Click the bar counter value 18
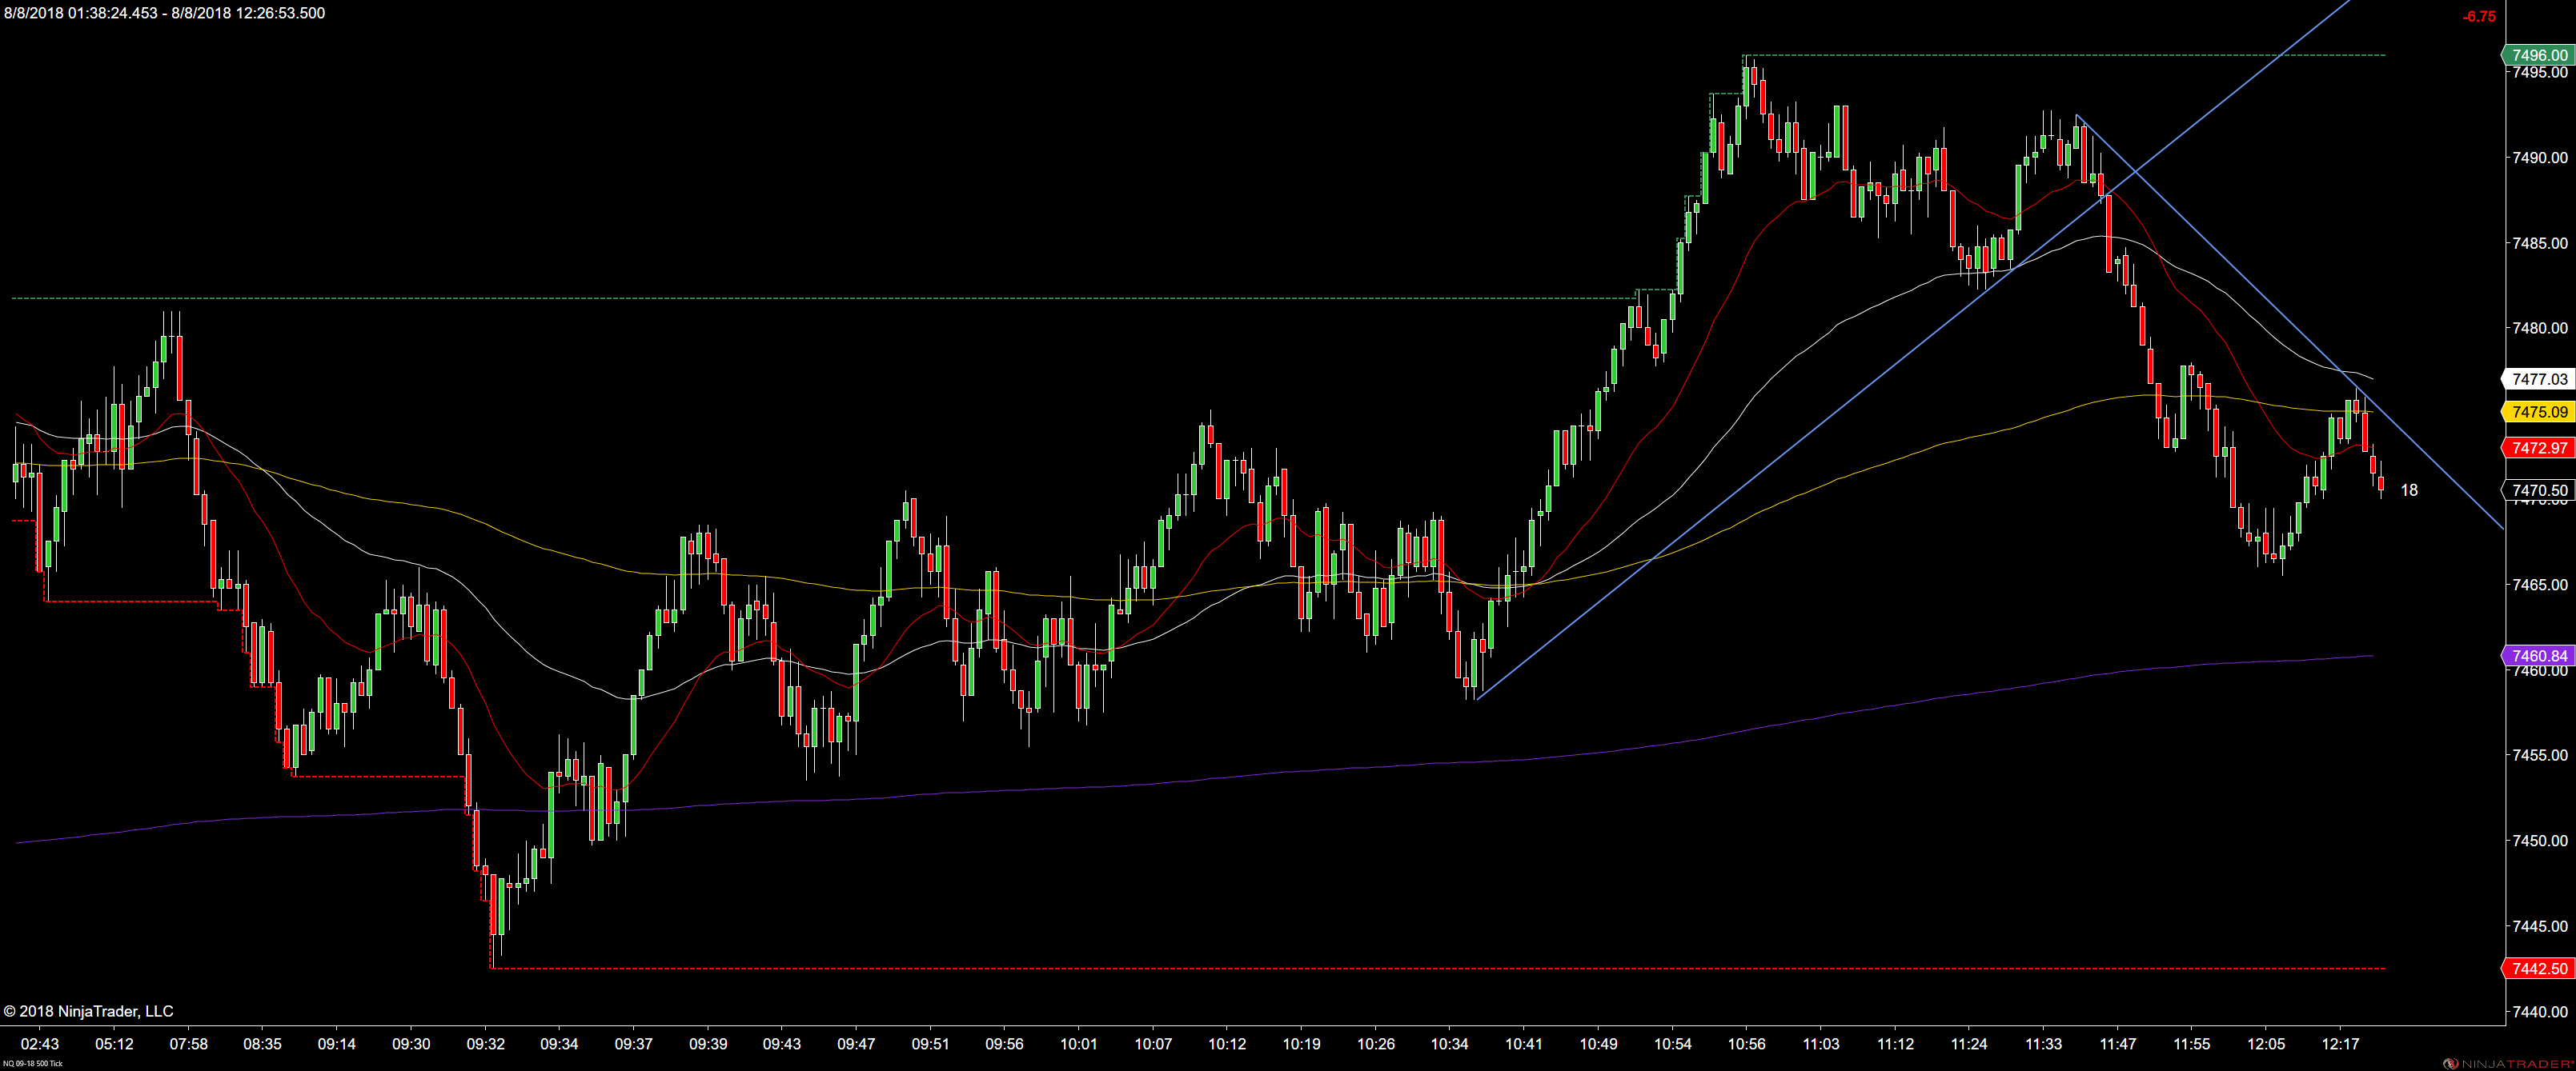Image resolution: width=2576 pixels, height=1071 pixels. pos(2409,490)
